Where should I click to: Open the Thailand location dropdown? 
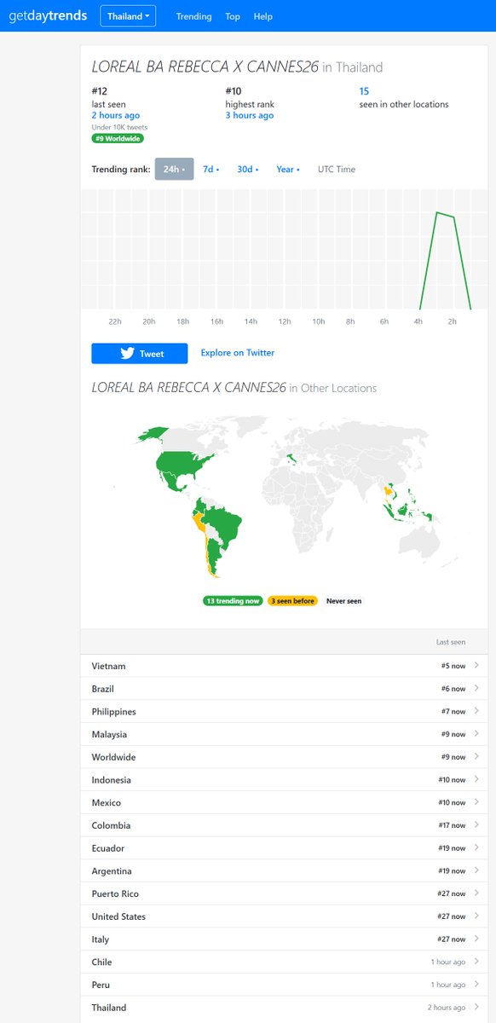point(128,16)
